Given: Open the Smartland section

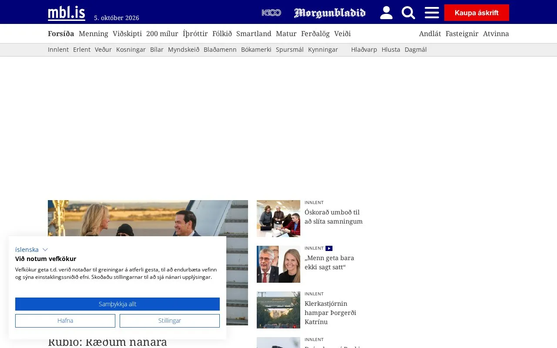Looking at the screenshot, I should pyautogui.click(x=254, y=33).
